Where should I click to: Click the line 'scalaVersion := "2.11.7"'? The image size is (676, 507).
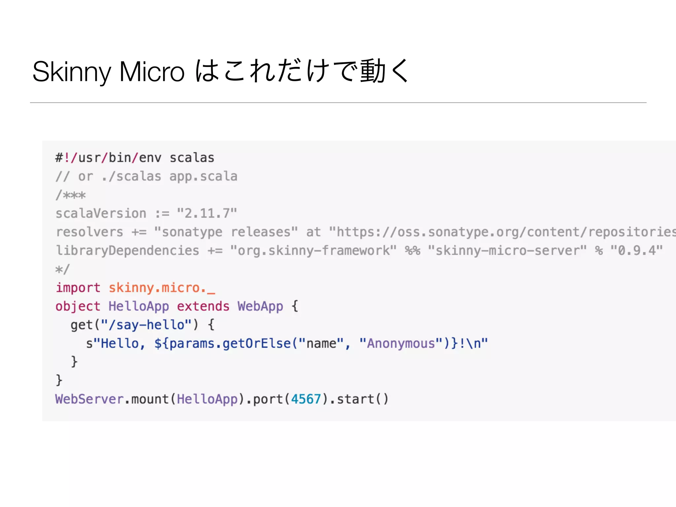coord(146,214)
